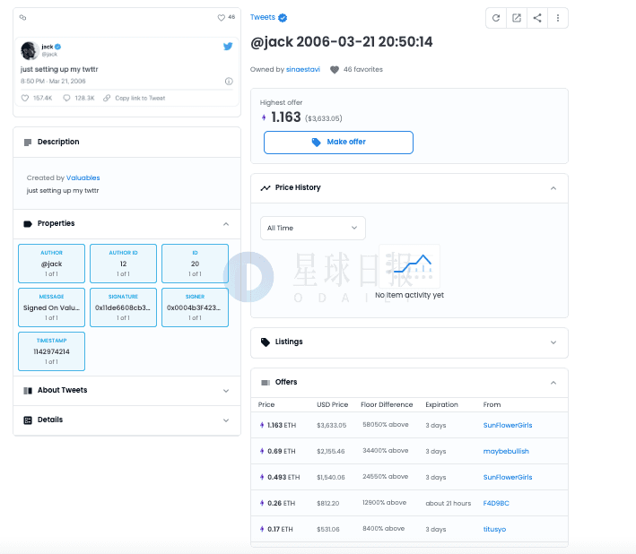
Task: Open the external link icon
Action: pos(517,18)
